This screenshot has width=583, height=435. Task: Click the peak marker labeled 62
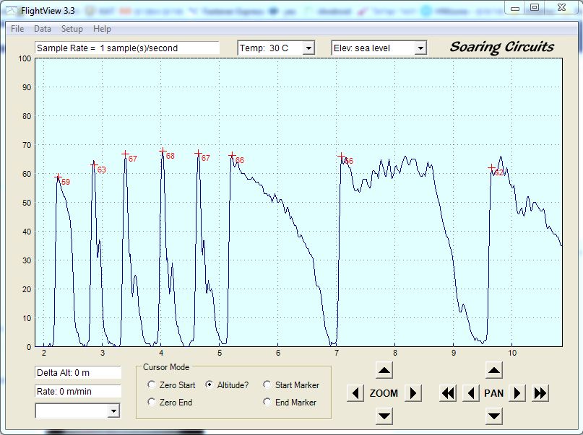coord(491,168)
